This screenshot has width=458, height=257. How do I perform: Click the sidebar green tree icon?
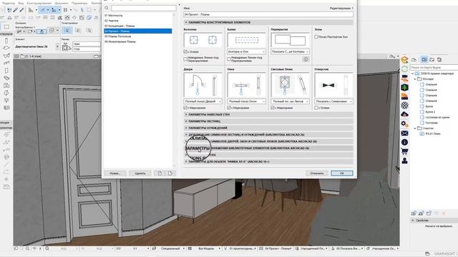[404, 87]
